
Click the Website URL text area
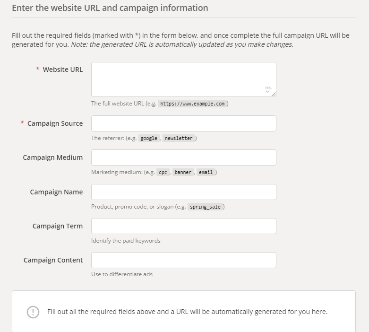point(184,79)
